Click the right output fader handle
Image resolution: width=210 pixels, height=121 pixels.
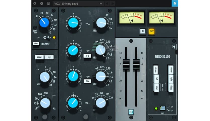136,65
